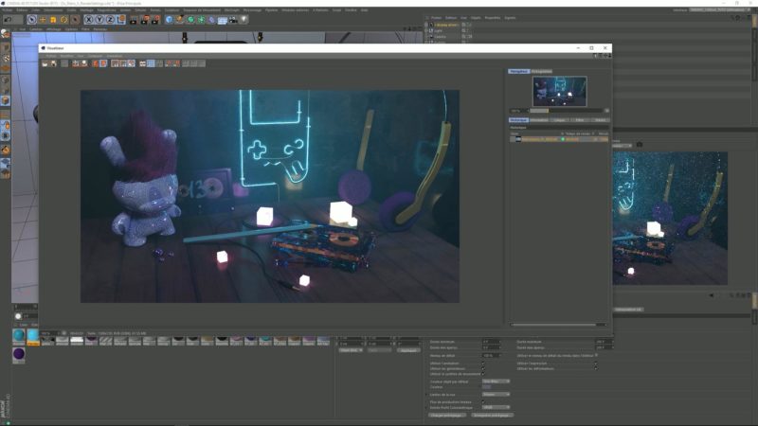Select the render entry in the Historique list
Viewport: 758px width, 426px height.
(x=559, y=139)
